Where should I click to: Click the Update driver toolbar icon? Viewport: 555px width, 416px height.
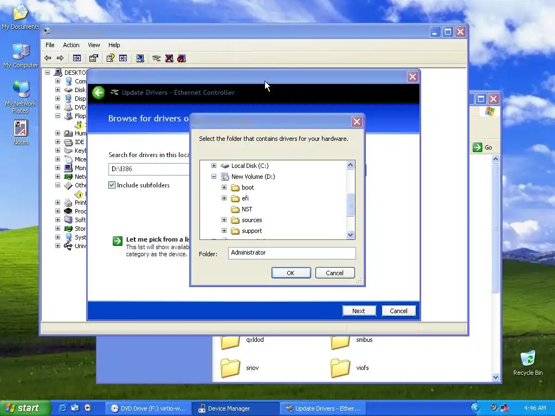[x=157, y=58]
